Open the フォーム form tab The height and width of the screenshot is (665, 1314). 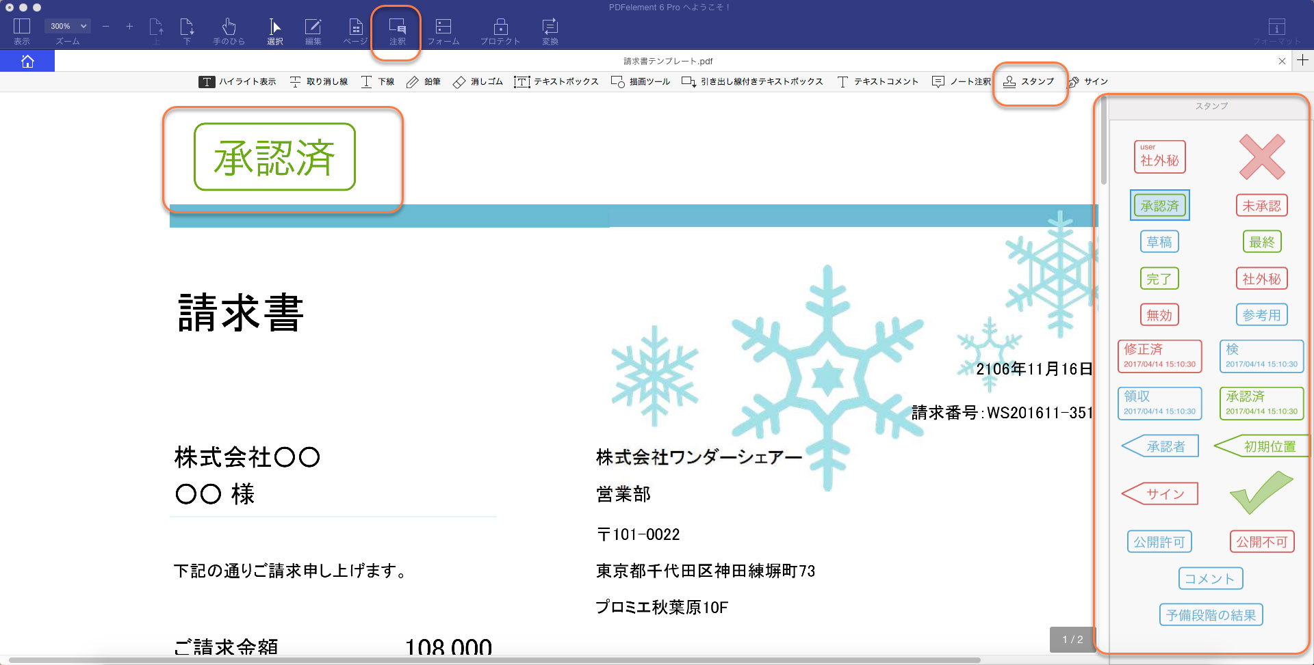443,31
